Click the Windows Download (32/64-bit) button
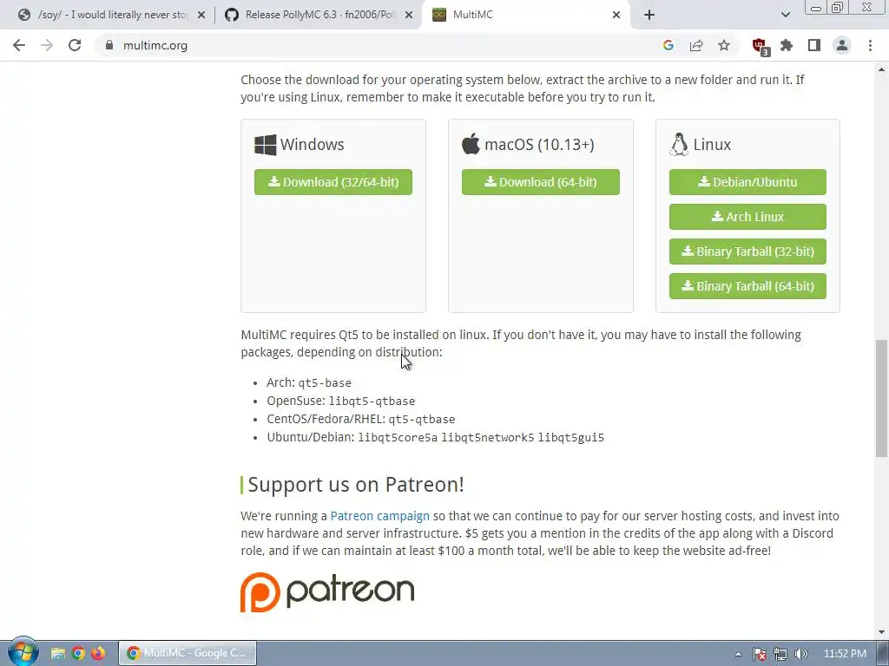The image size is (889, 666). tap(333, 182)
